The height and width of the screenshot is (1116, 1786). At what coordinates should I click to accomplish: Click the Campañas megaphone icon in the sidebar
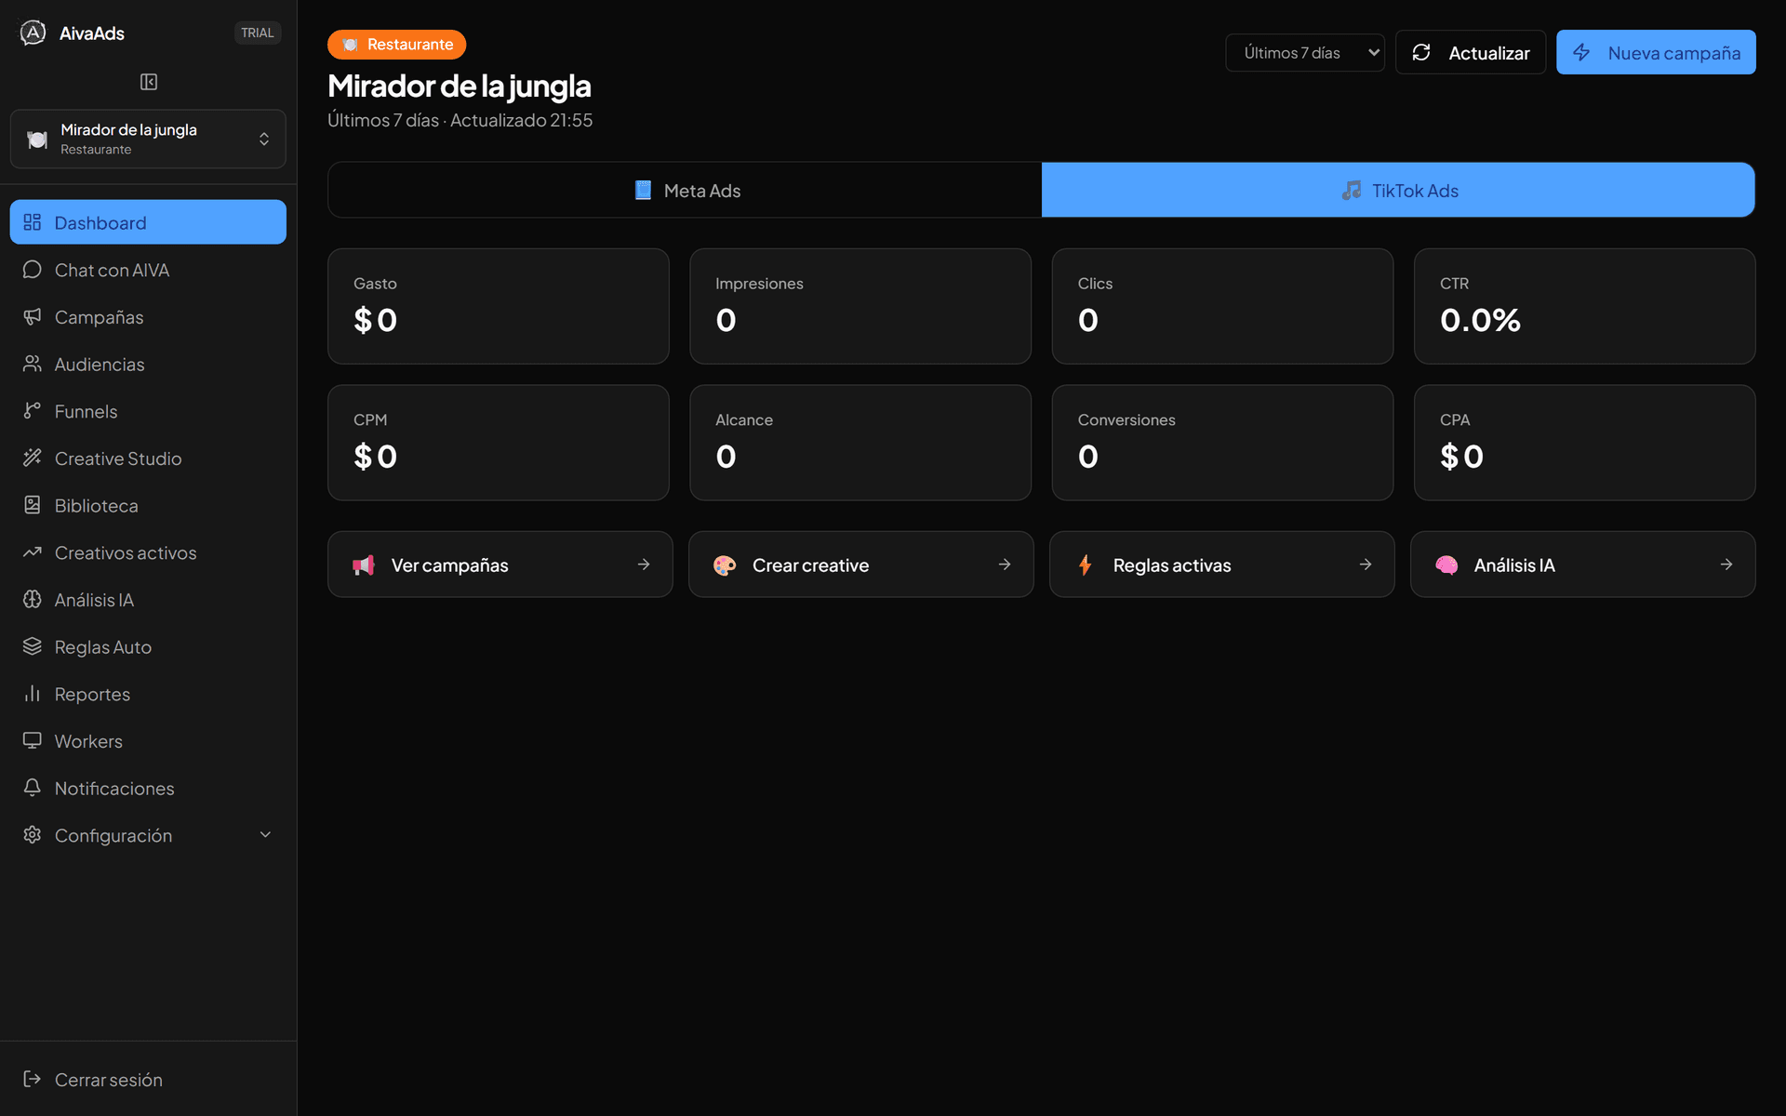(x=33, y=317)
